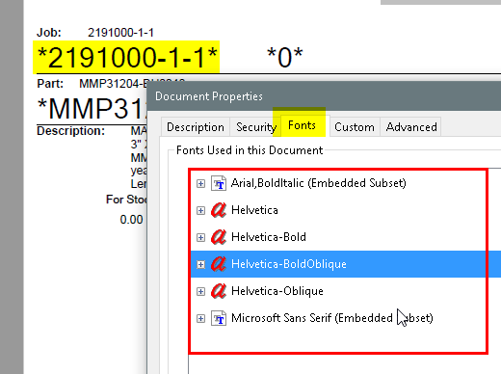Click the 0.00 value in document

pyautogui.click(x=131, y=220)
